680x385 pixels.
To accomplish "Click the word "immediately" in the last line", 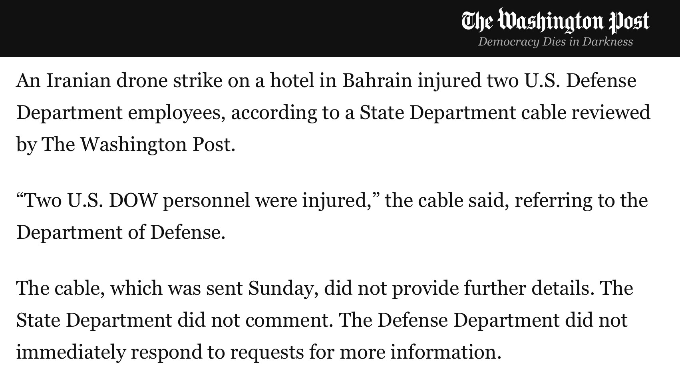I will click(x=71, y=352).
